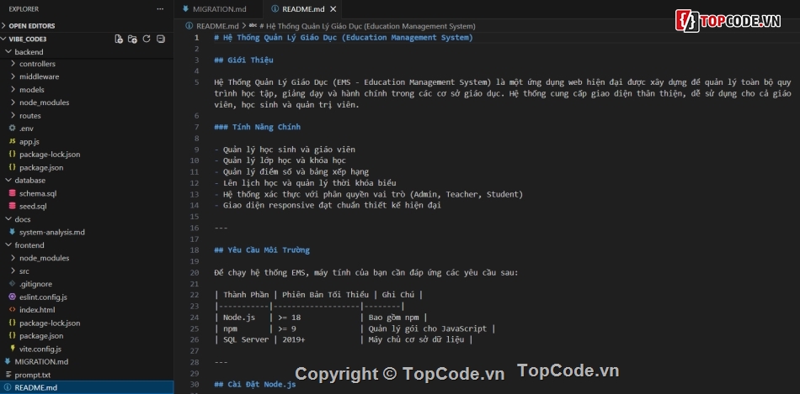Open vite.config.js file
Viewport: 800px width, 394px height.
[40, 349]
